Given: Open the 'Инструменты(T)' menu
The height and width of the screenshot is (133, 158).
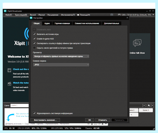Looking at the screenshot, I should click(x=68, y=15).
